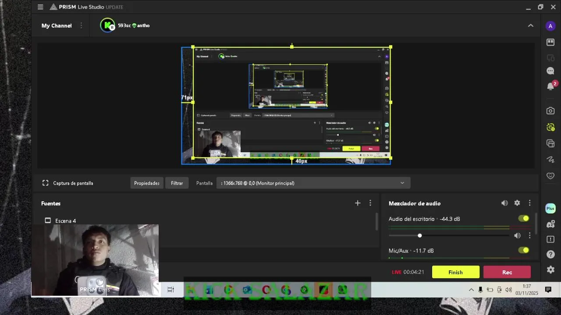Show hidden system tray icons
Viewport: 561px width, 315px height.
471,290
